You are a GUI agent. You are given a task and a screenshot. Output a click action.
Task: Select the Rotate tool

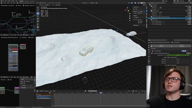point(38,16)
